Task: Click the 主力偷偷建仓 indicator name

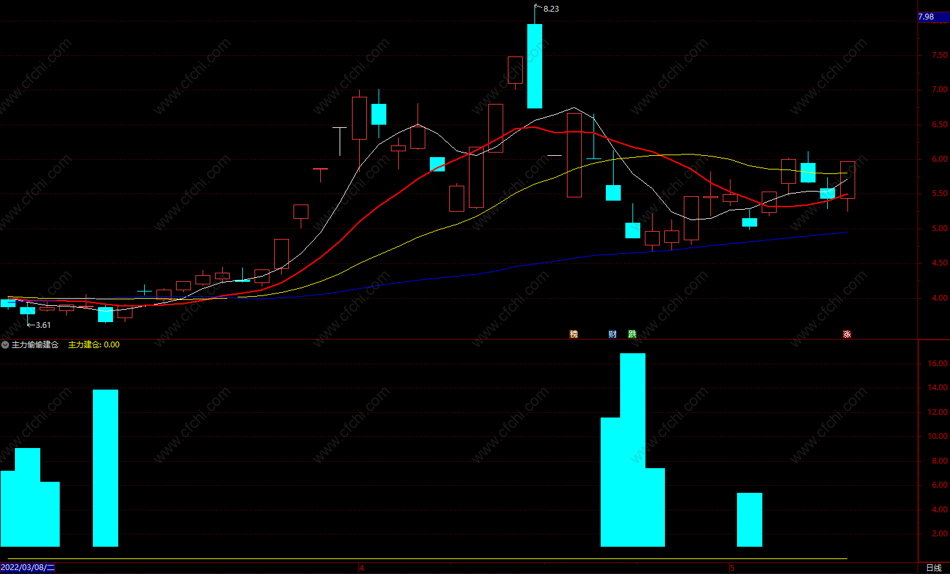Action: coord(35,345)
